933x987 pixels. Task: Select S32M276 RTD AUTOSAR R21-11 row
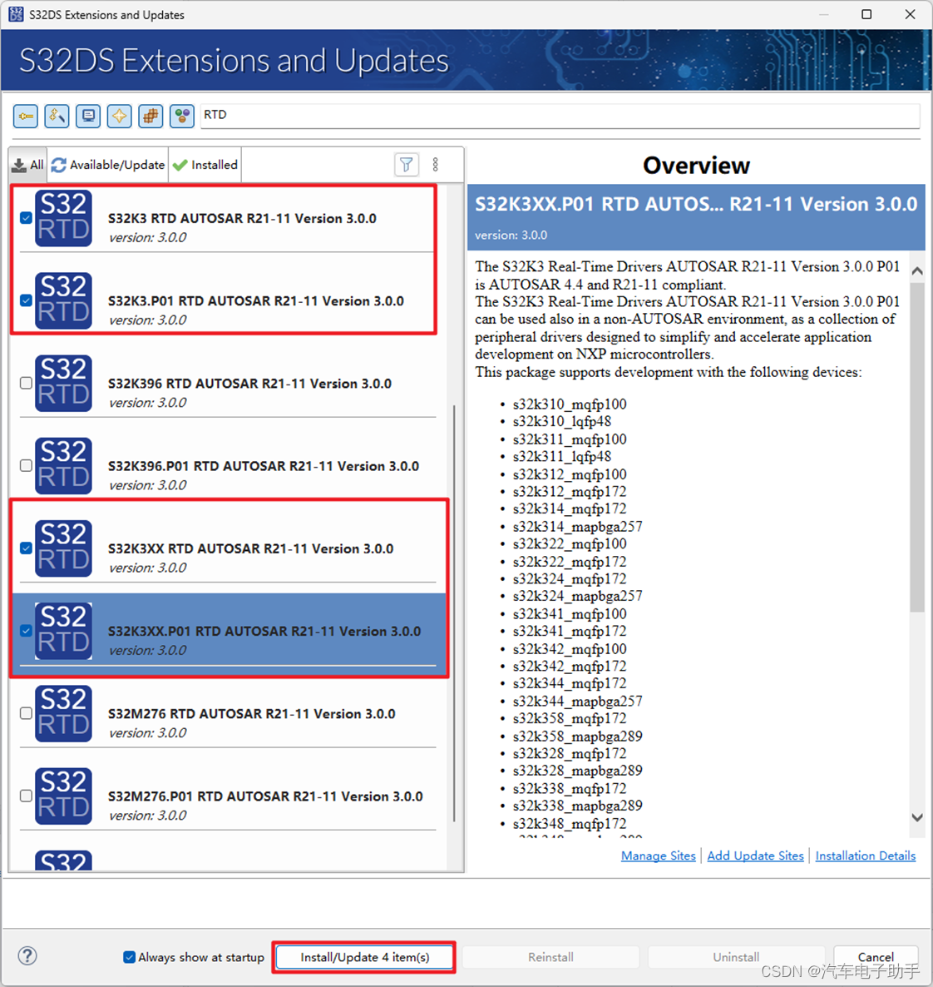pos(227,713)
